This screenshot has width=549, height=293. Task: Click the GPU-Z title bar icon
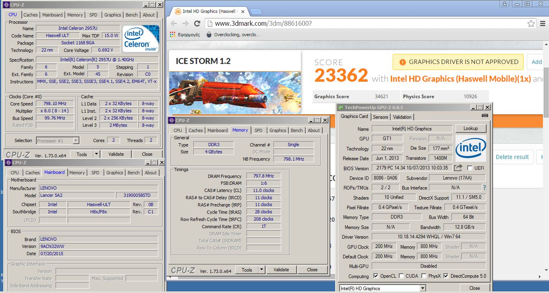[x=341, y=107]
